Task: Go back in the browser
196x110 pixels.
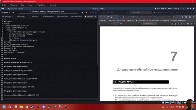Action: tap(100, 17)
